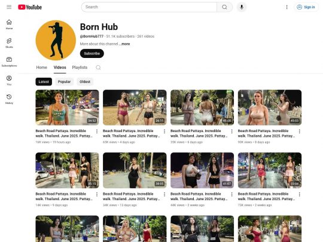The image size is (323, 242).
Task: Open the title of the 34K views video
Action: pyautogui.click(x=132, y=197)
